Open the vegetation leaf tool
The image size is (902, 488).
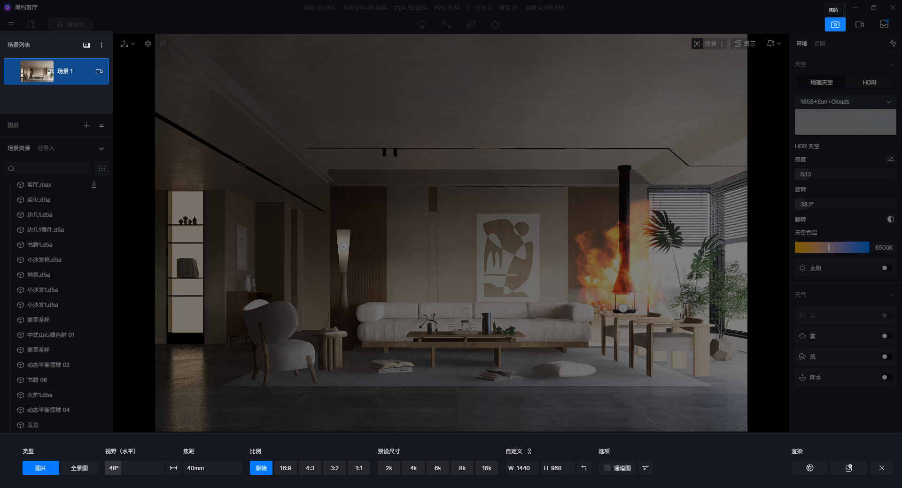tap(471, 24)
